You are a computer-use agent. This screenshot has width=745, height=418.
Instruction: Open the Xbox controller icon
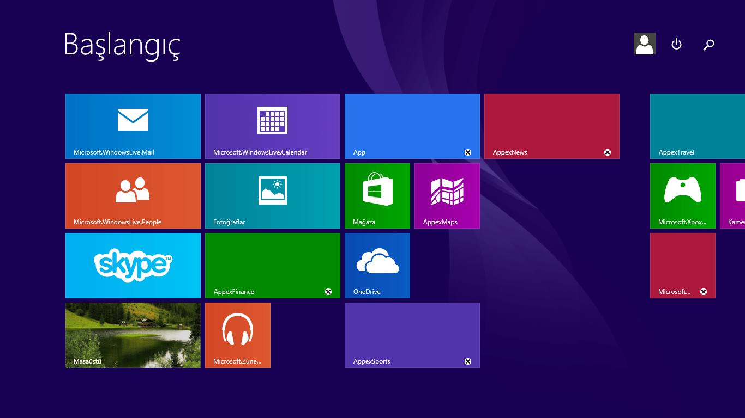(x=683, y=189)
